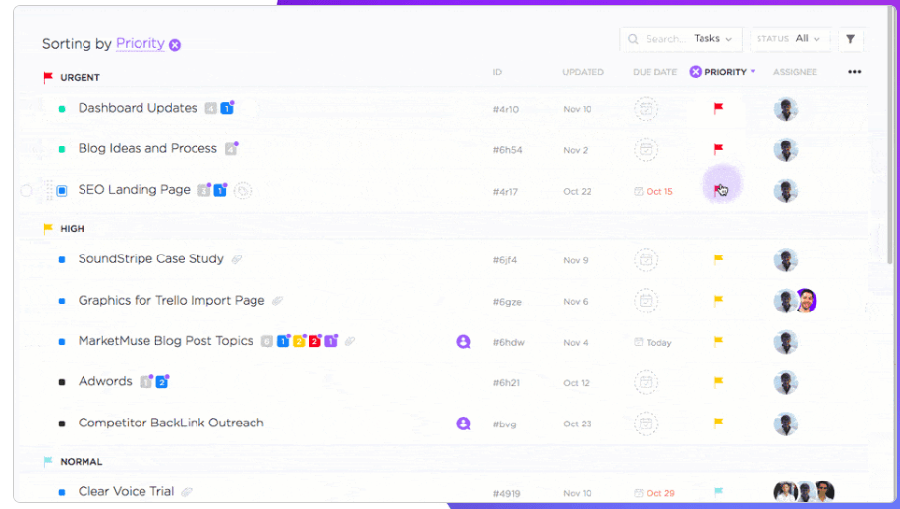
Task: Set due date for Adwords task
Action: click(646, 383)
